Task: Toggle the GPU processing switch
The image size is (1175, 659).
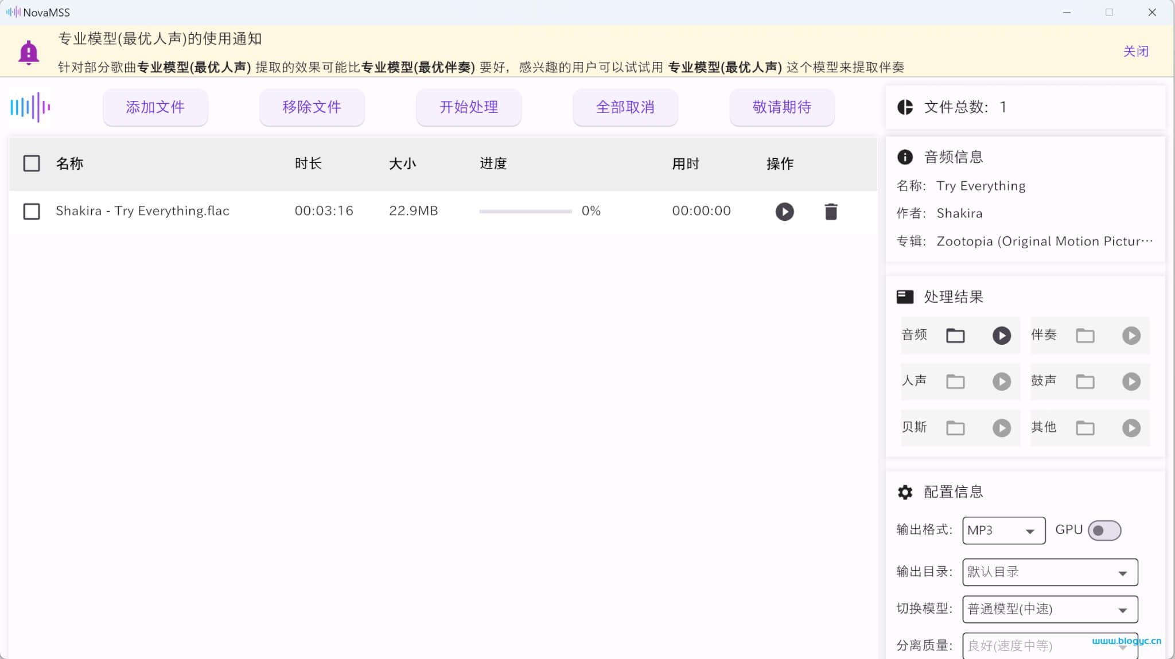Action: point(1104,530)
